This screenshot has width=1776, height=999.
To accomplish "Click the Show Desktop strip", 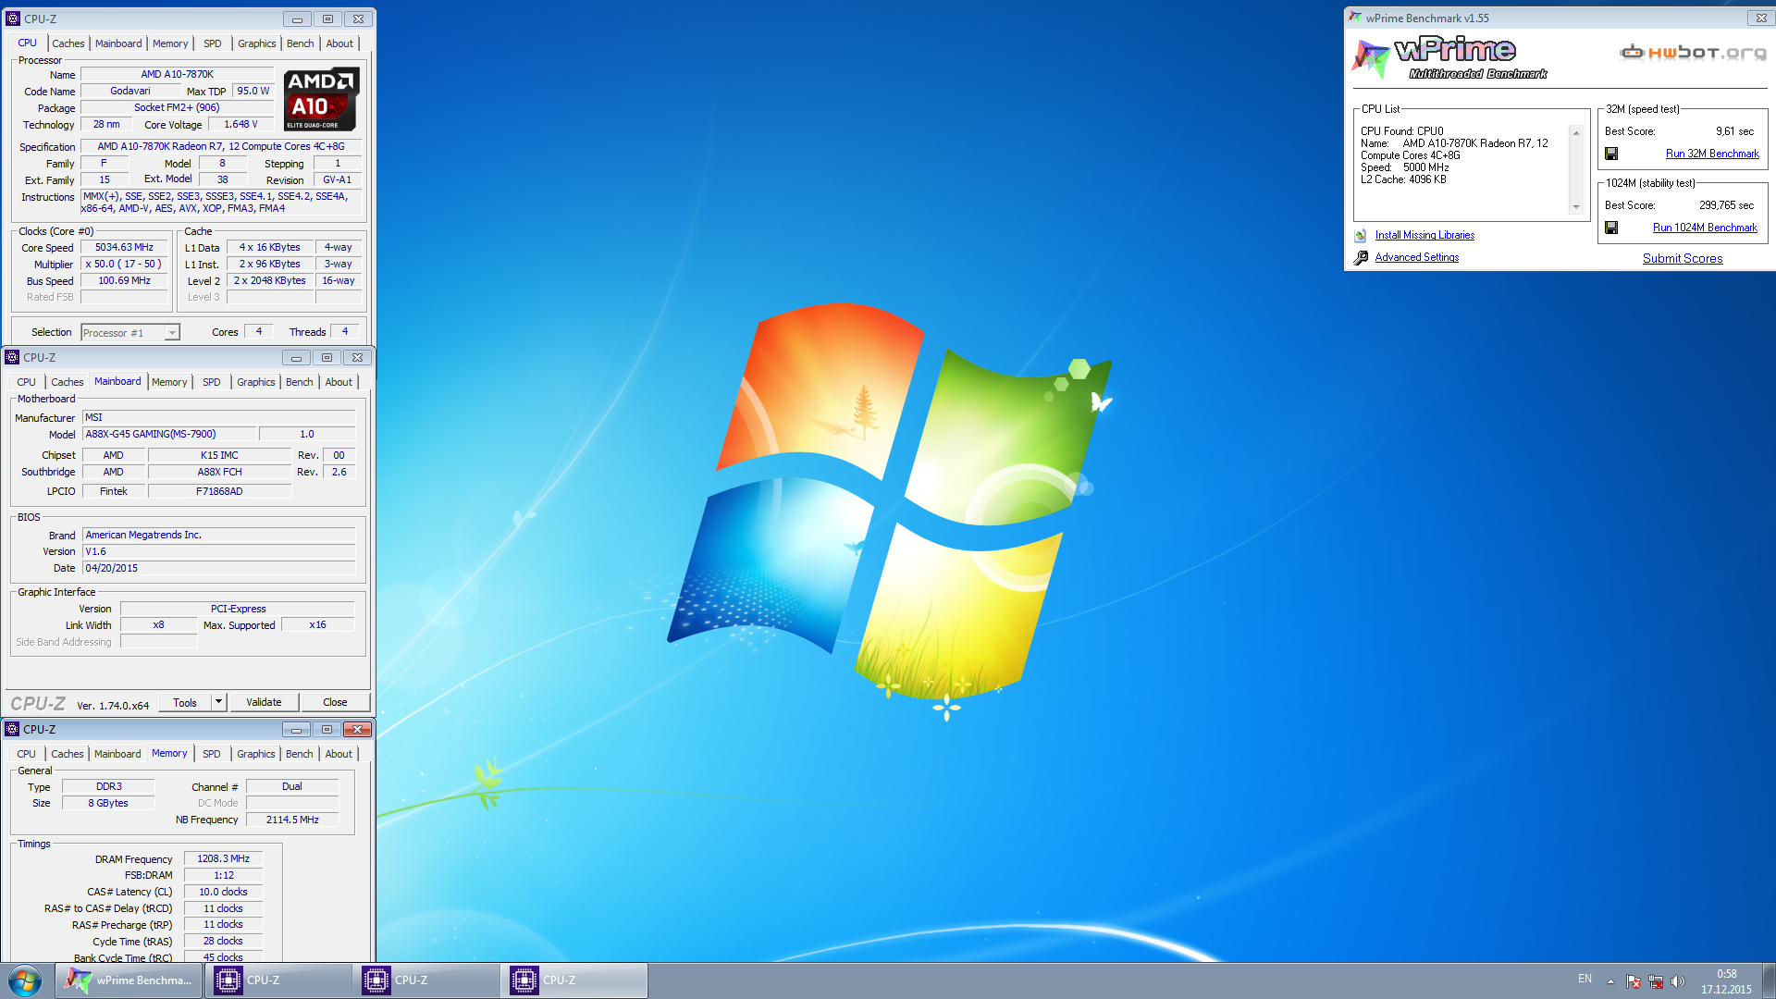I will [1769, 980].
